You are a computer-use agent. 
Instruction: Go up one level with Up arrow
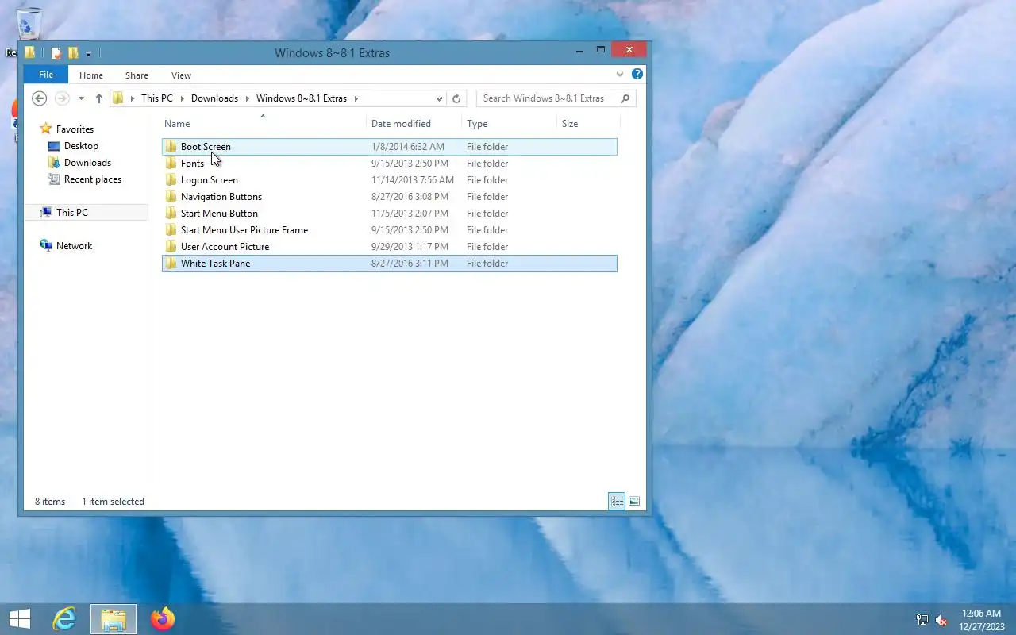tap(98, 98)
